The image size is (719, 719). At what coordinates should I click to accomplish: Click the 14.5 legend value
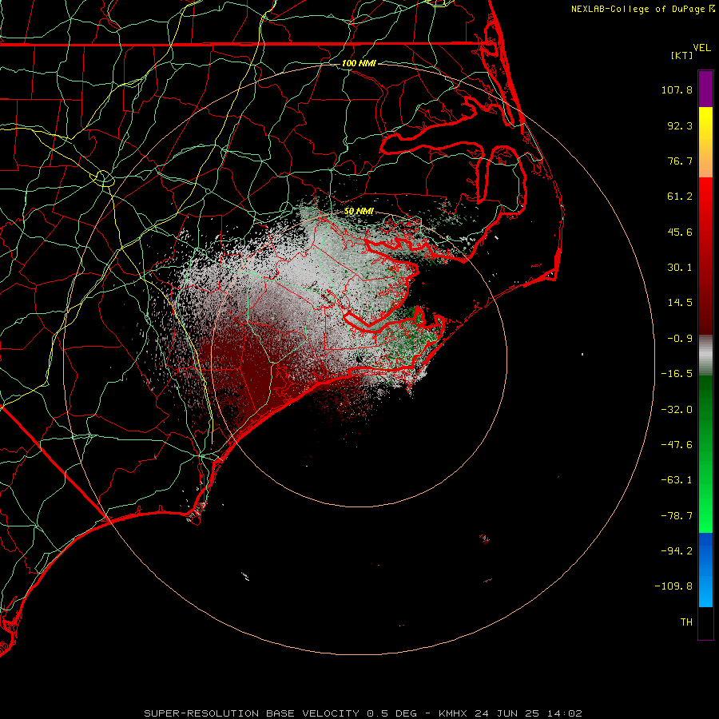tap(680, 303)
